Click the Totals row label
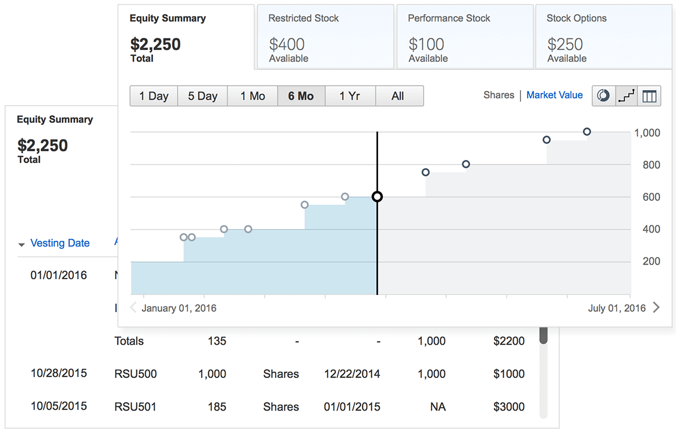 [129, 341]
